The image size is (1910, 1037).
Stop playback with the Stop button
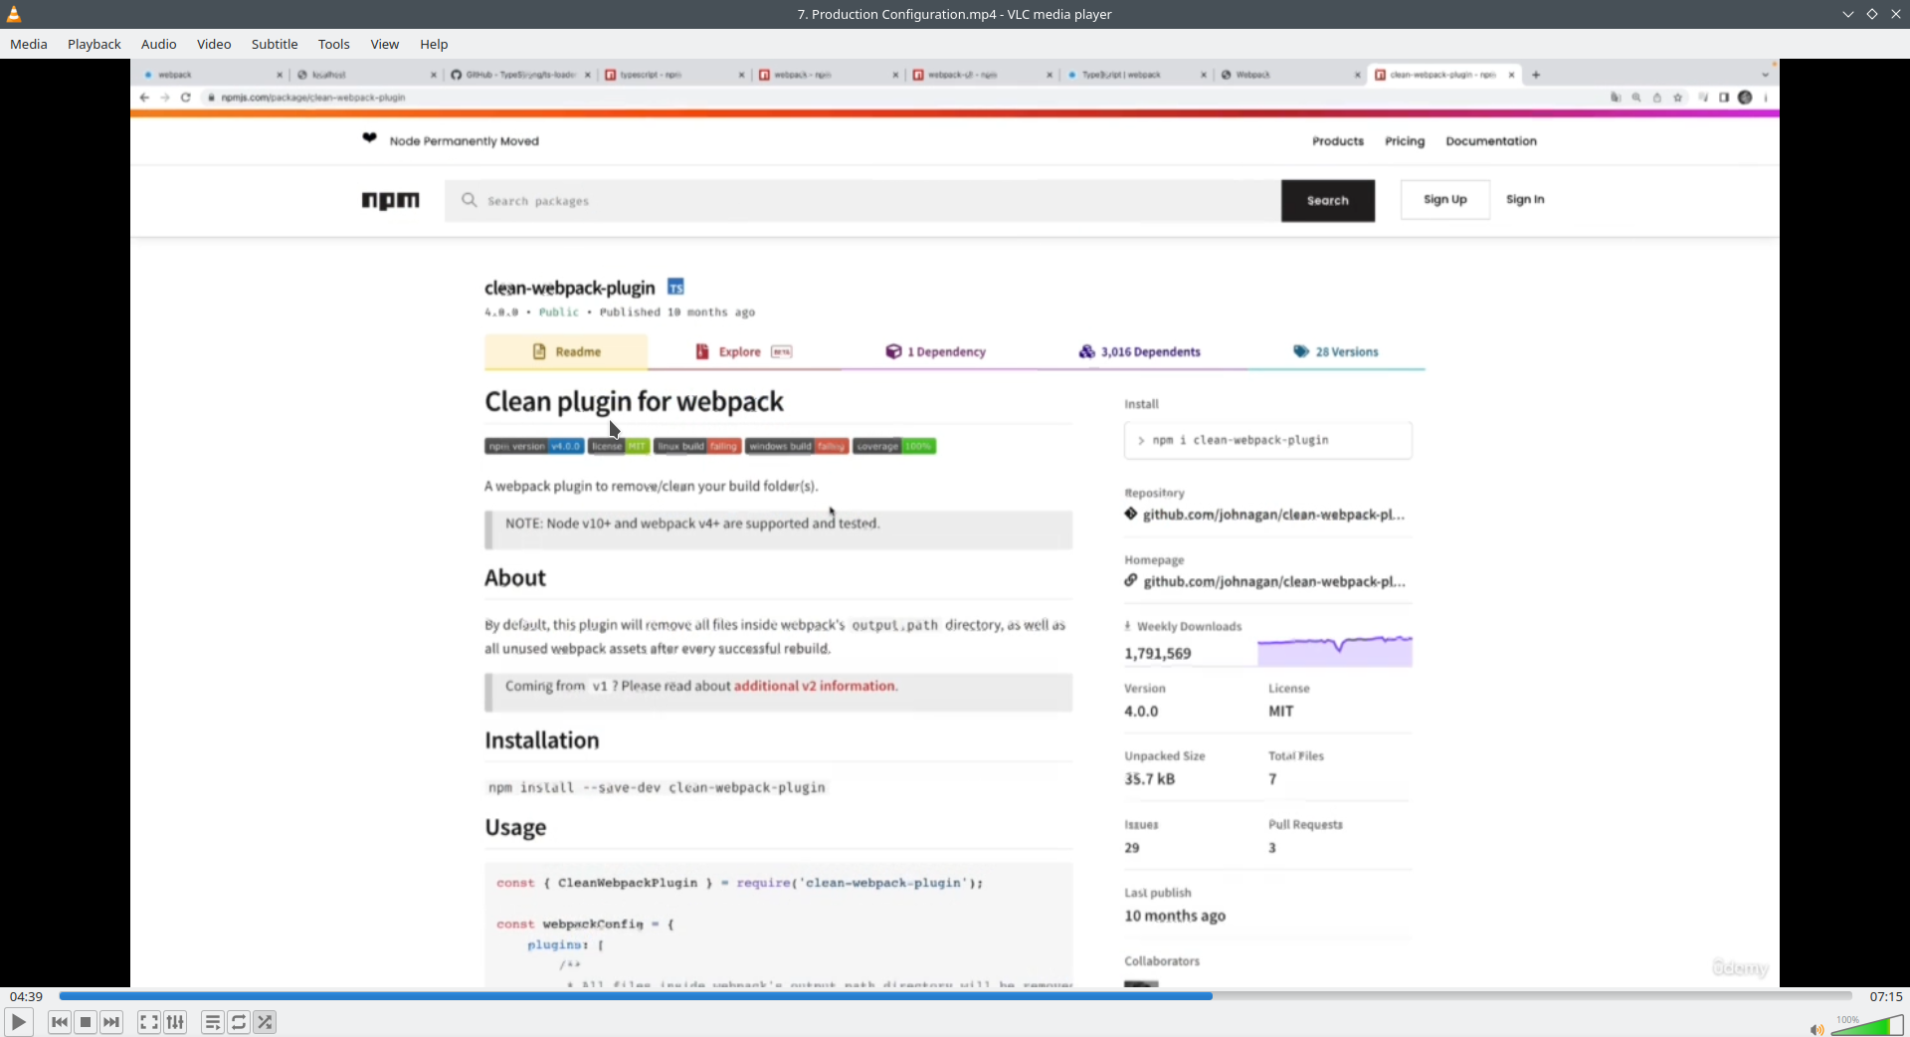(86, 1022)
